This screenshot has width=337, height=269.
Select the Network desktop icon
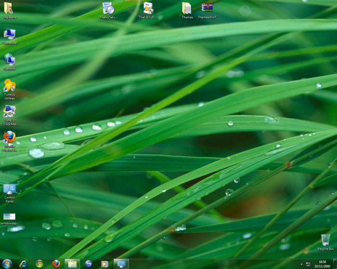[x=9, y=60]
